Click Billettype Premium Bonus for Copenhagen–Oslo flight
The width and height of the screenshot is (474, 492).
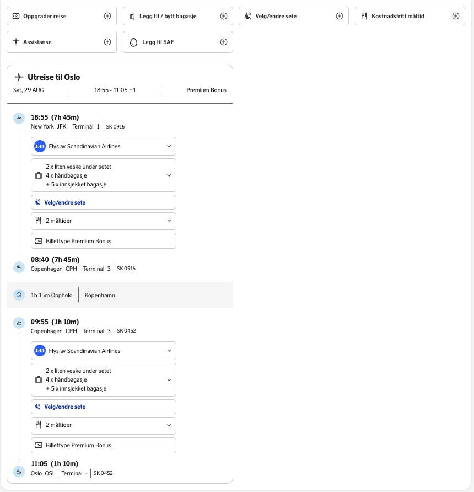pyautogui.click(x=104, y=445)
